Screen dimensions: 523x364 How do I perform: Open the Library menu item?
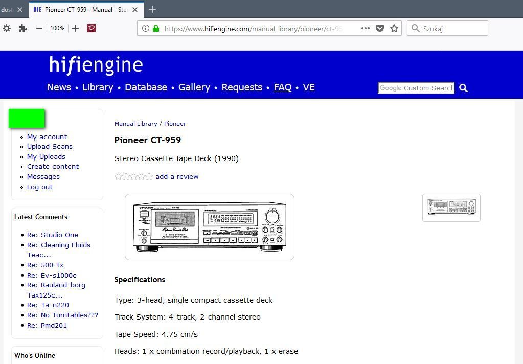click(x=98, y=87)
